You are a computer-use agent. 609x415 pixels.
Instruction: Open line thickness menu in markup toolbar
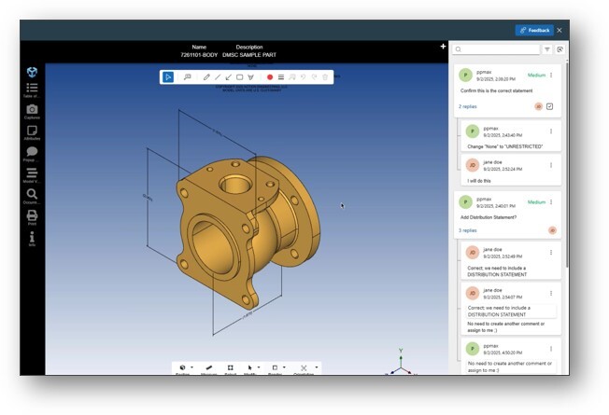coord(281,77)
